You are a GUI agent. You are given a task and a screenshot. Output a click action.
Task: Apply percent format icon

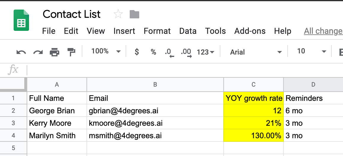click(x=153, y=52)
